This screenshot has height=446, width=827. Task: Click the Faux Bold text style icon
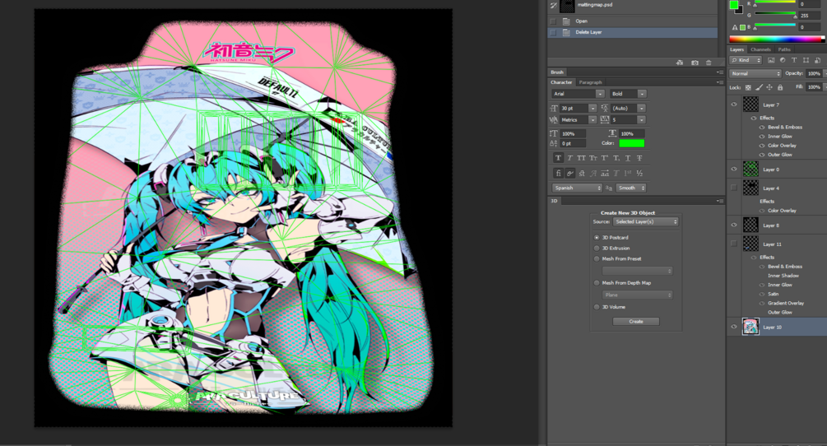pos(558,158)
